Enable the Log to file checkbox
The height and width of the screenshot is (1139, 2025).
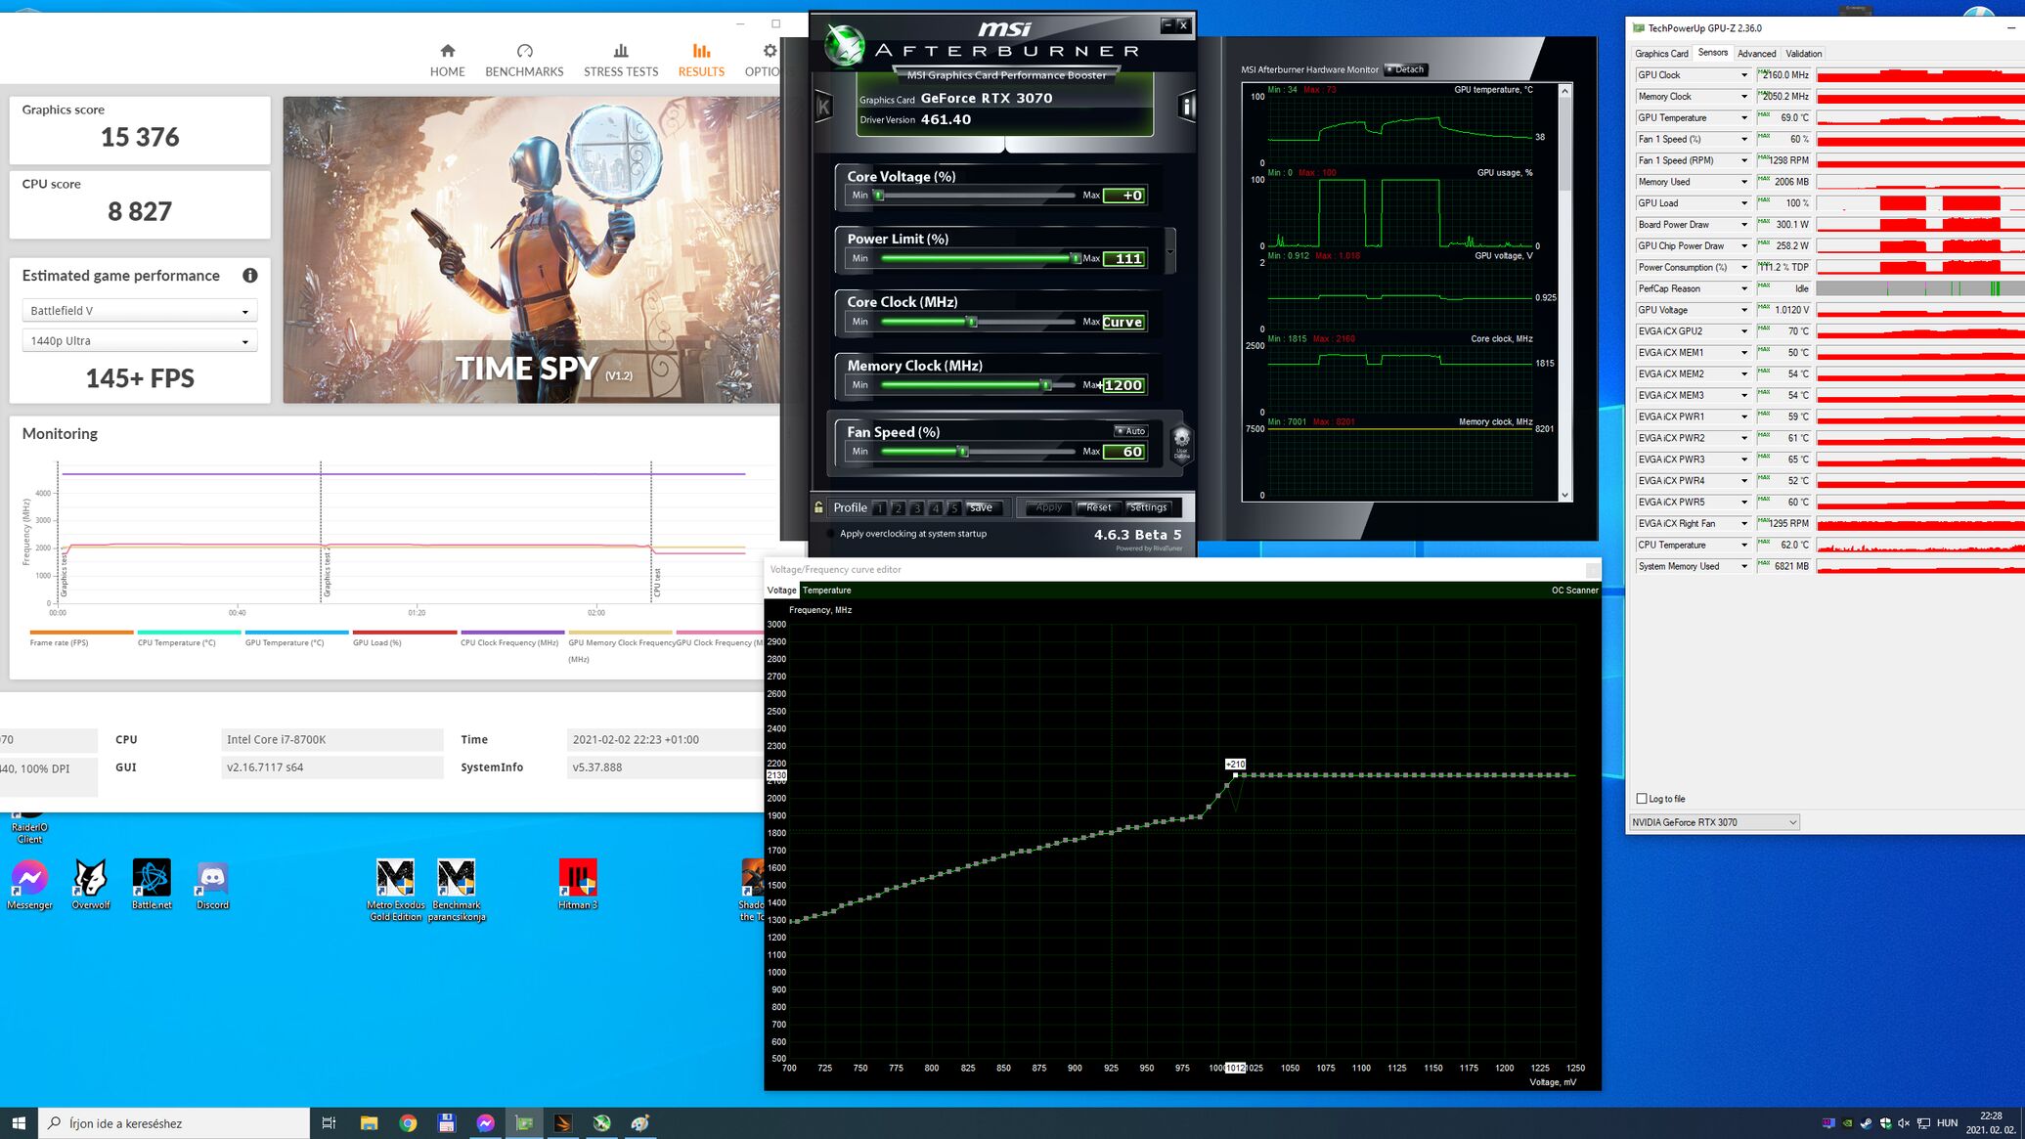point(1643,799)
